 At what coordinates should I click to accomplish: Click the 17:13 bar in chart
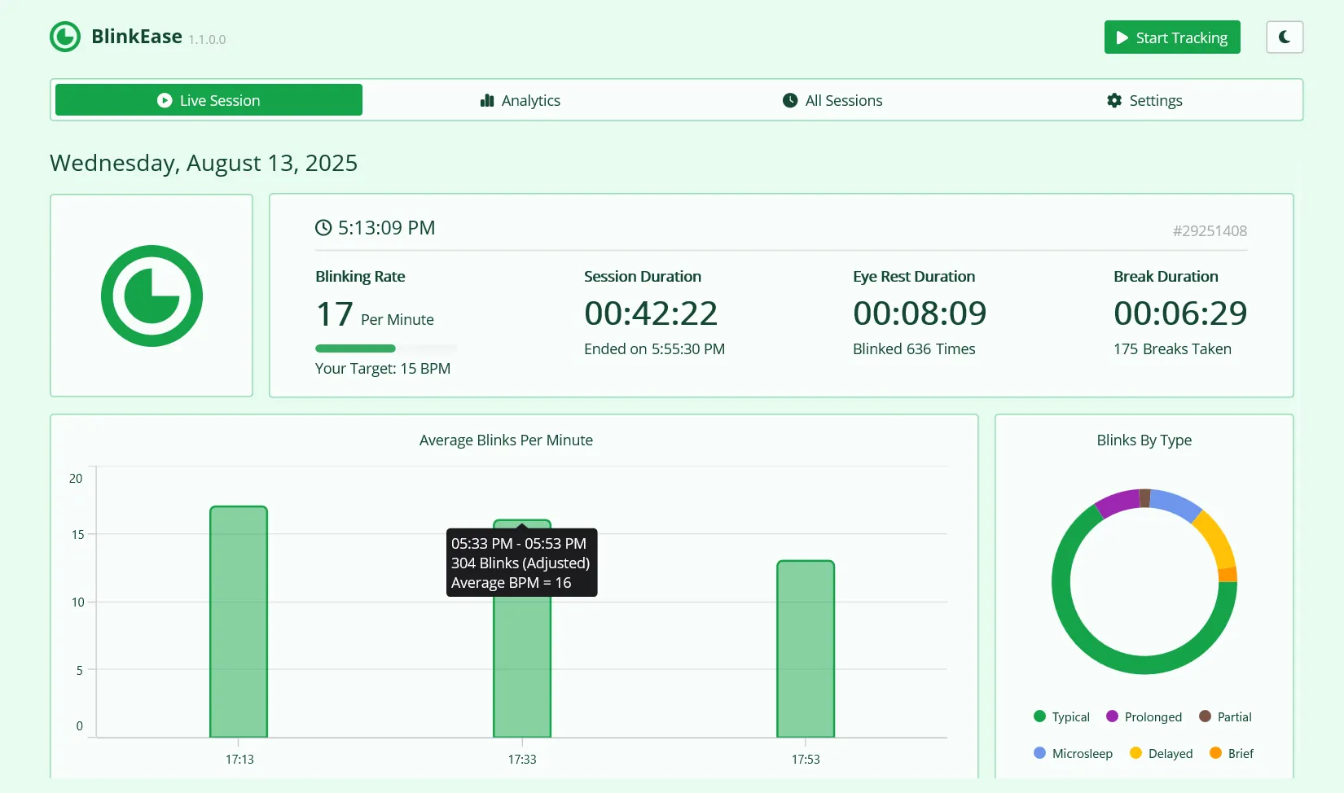click(x=239, y=622)
